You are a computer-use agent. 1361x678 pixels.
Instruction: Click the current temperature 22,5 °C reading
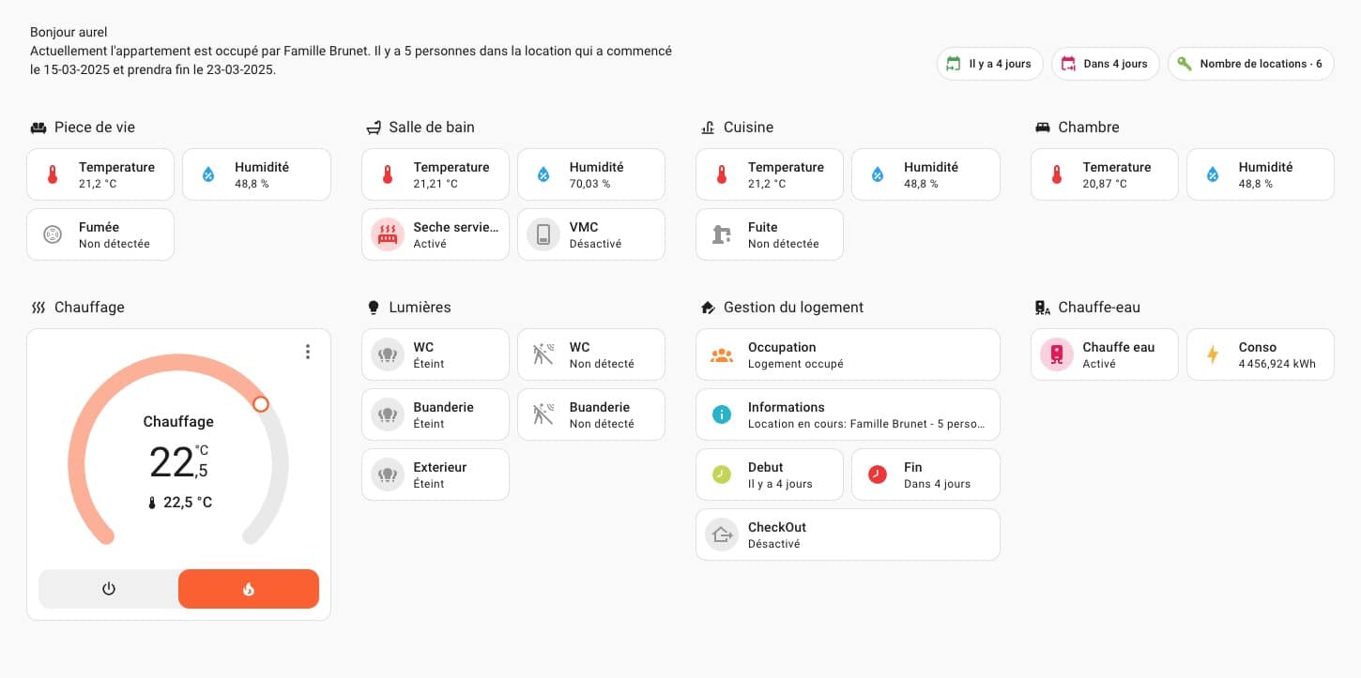(x=179, y=503)
